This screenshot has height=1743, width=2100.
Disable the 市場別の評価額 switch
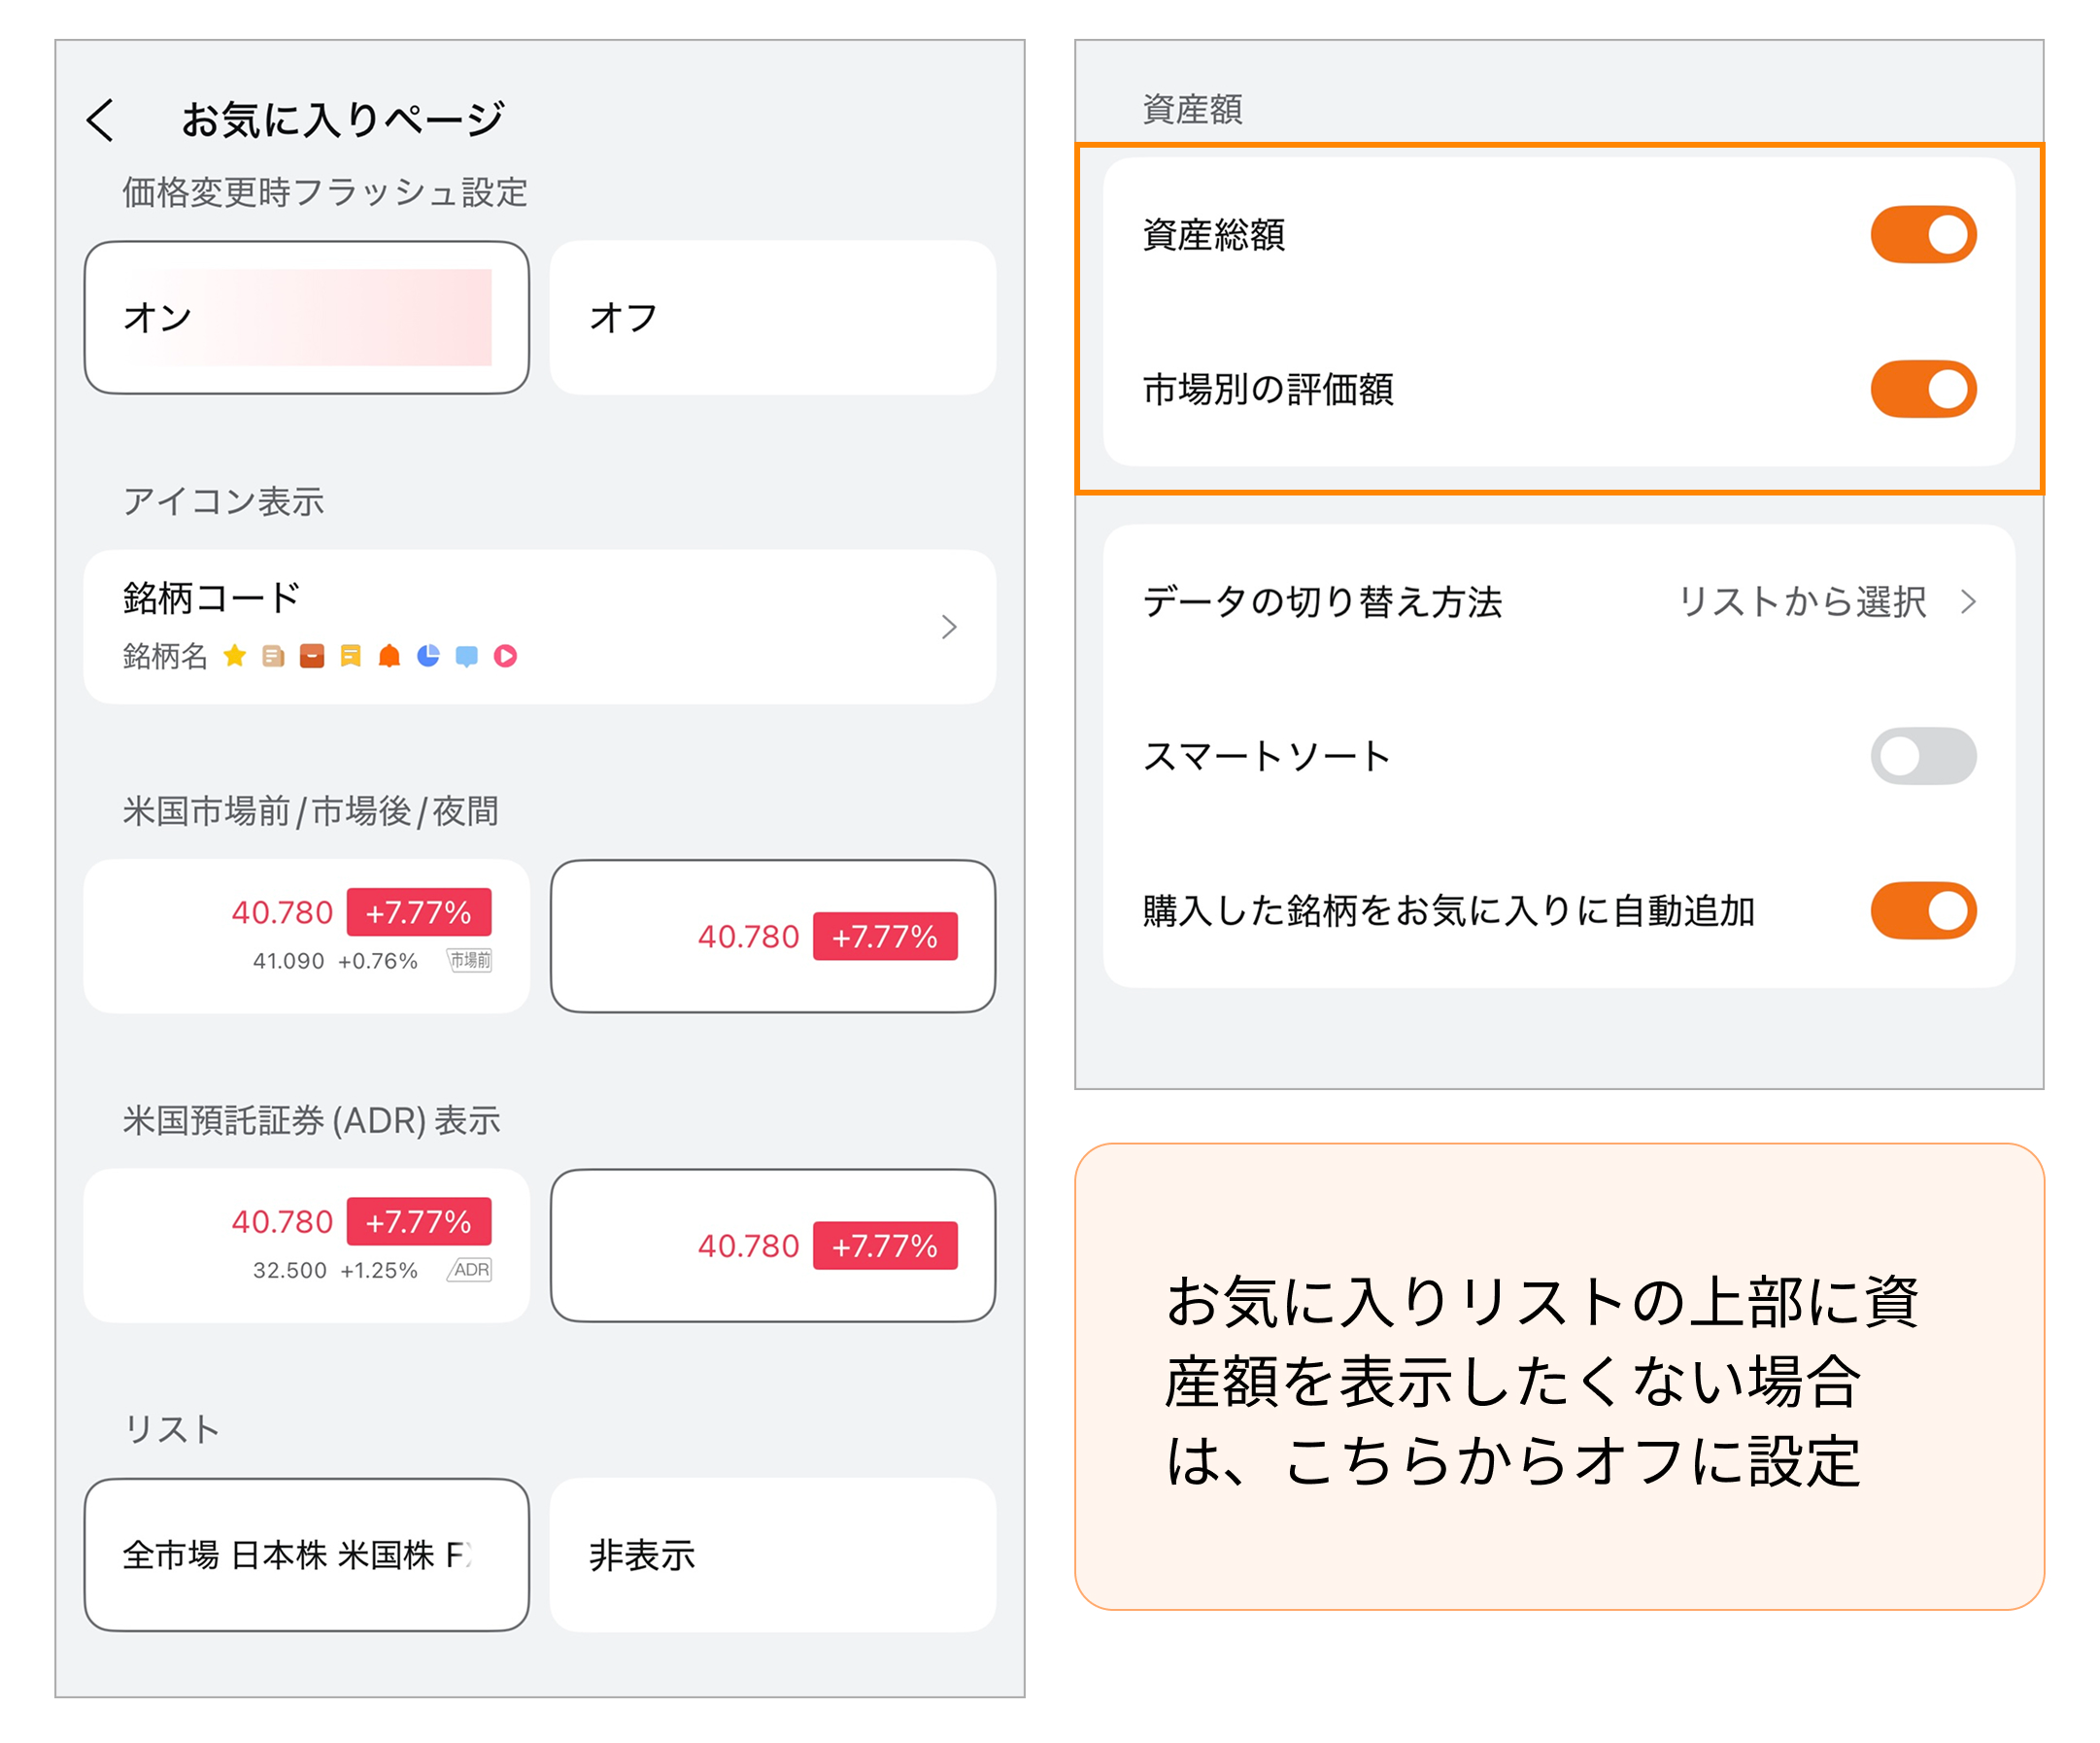(1922, 389)
